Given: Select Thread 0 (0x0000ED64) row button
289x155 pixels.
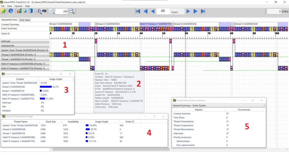Looking at the screenshot, I should click(25, 54).
